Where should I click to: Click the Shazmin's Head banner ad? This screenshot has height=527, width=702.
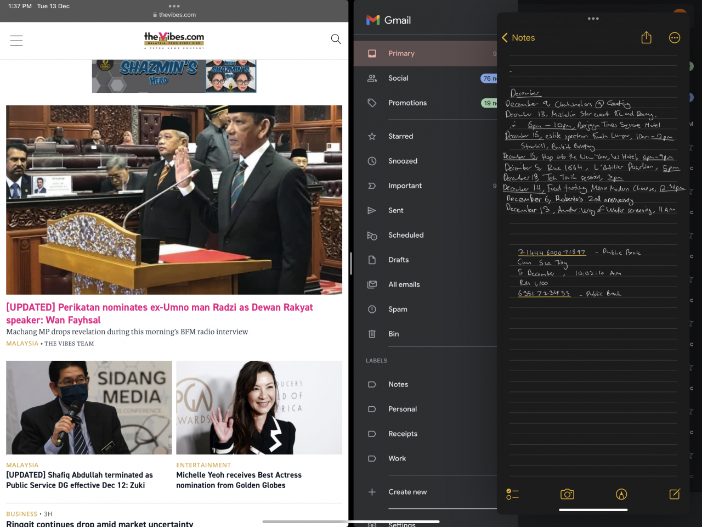pos(174,76)
